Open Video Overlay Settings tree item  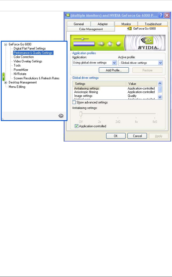28,61
